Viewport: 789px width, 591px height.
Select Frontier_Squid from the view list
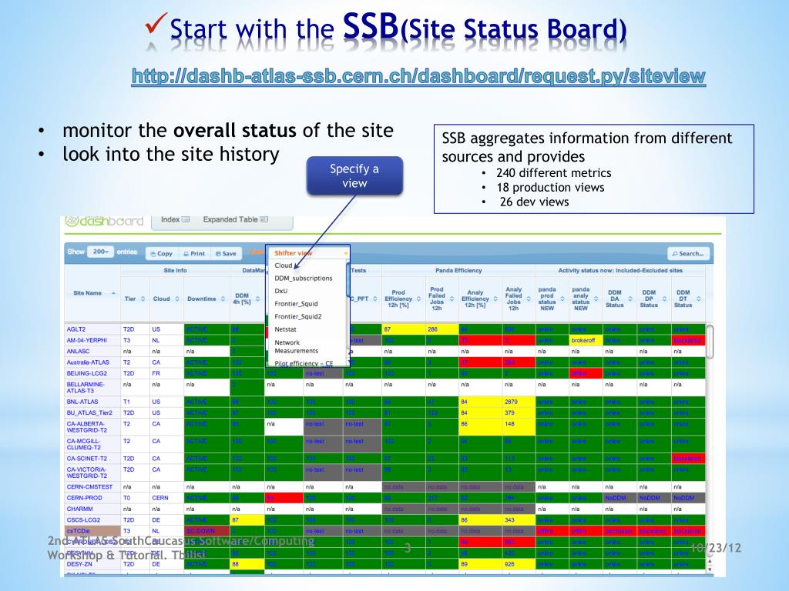pos(296,303)
